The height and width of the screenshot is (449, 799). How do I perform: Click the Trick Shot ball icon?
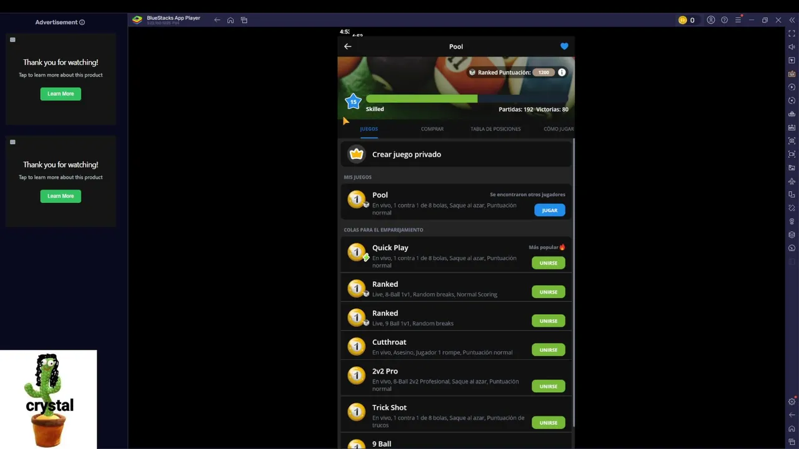[356, 412]
